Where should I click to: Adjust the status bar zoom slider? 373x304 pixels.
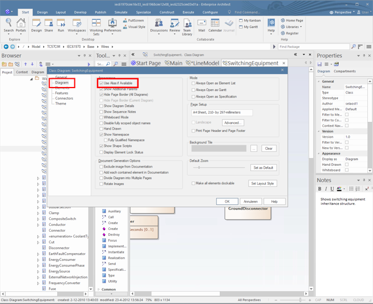[301, 300]
